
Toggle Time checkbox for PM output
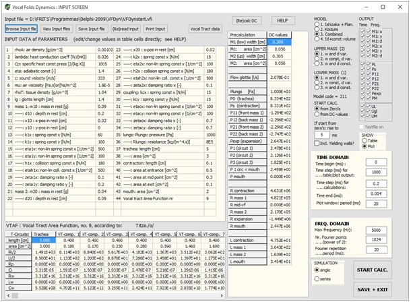362,98
